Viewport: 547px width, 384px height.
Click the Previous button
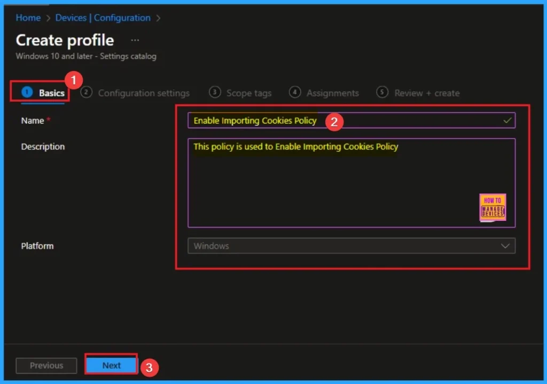point(46,365)
